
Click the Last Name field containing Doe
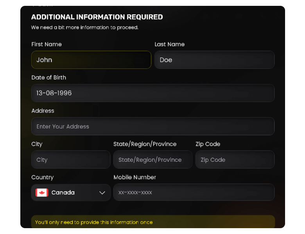tap(214, 60)
